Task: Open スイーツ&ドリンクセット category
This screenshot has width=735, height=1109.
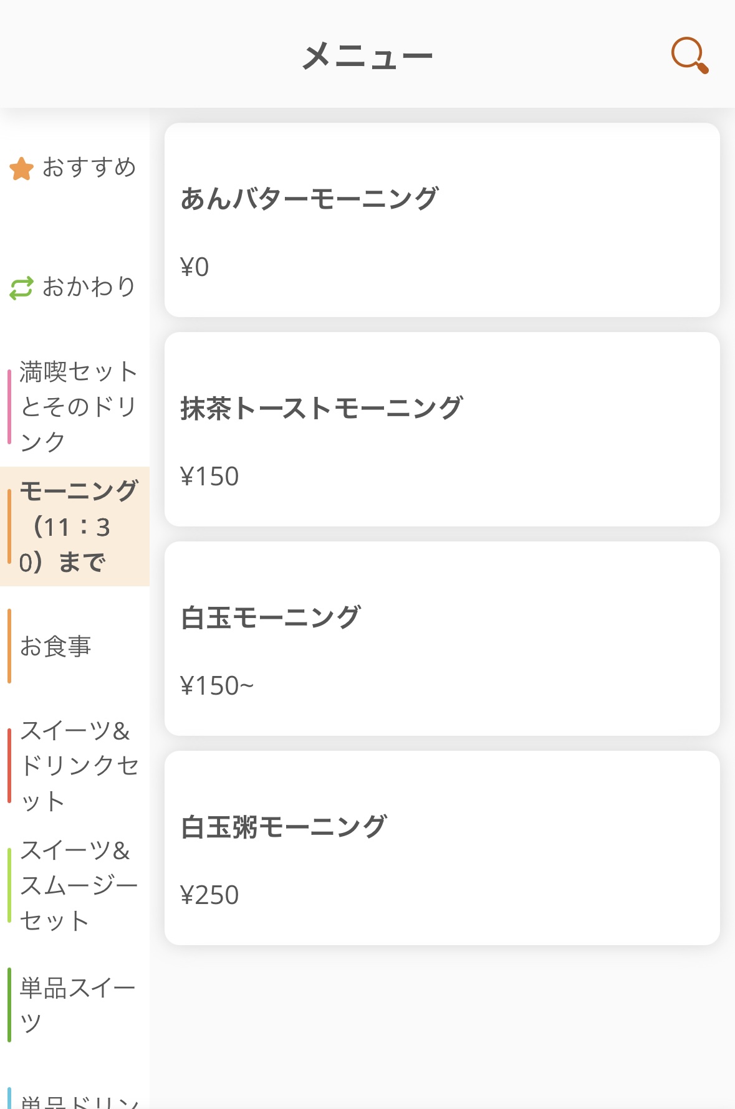Action: click(x=75, y=766)
